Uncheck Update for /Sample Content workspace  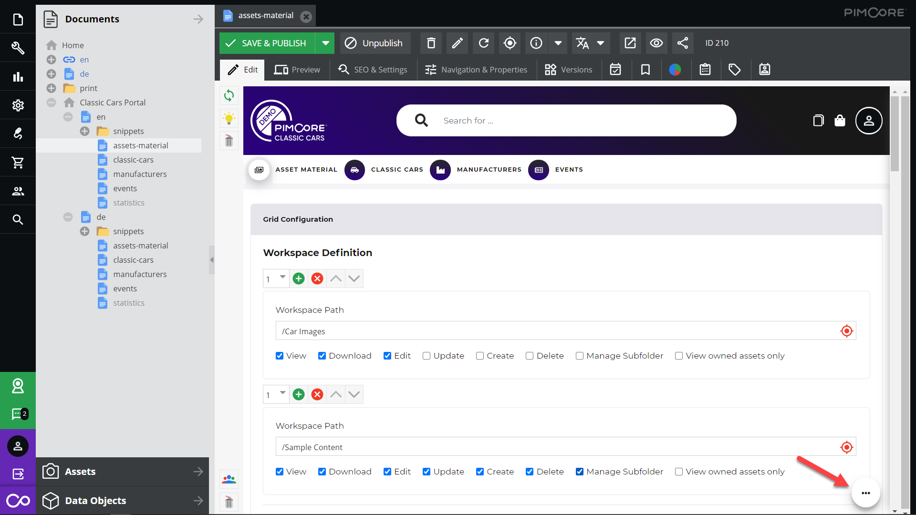(427, 472)
